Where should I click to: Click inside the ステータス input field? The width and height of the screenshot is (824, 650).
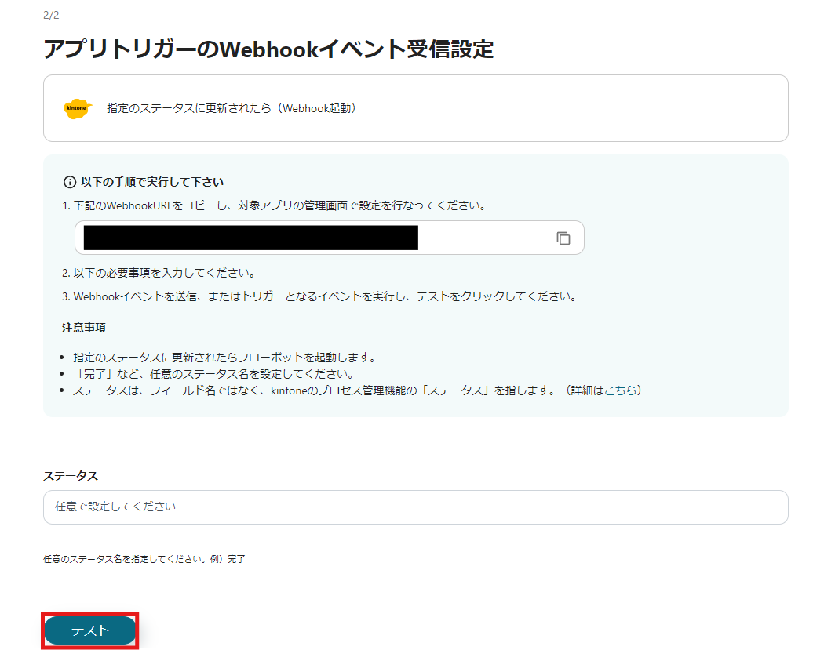pos(414,507)
